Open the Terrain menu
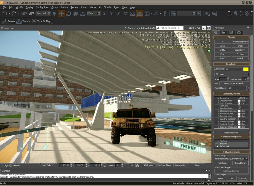The image size is (254, 186). [74, 7]
